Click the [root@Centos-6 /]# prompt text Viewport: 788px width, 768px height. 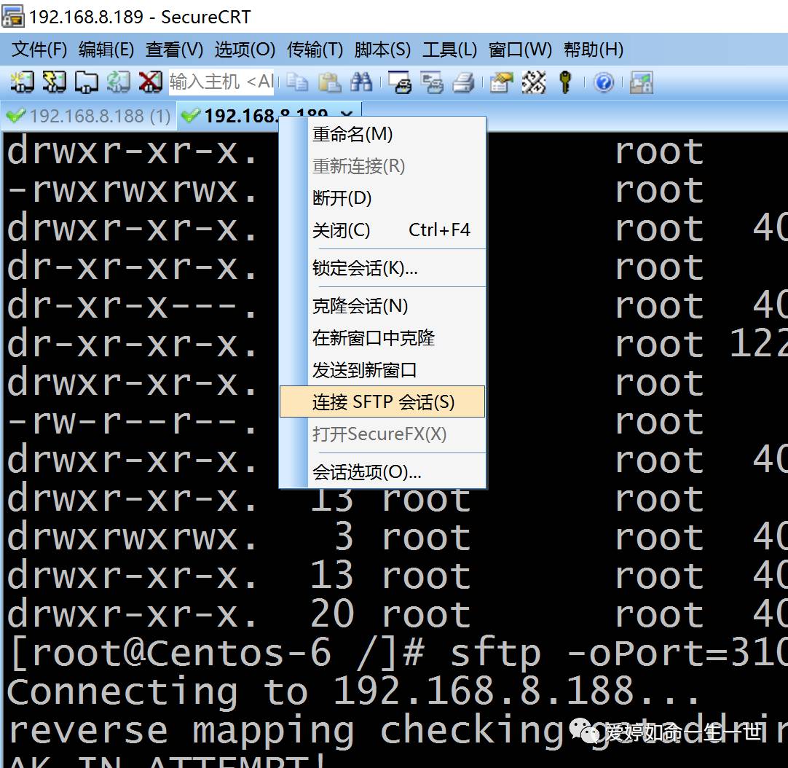click(217, 654)
